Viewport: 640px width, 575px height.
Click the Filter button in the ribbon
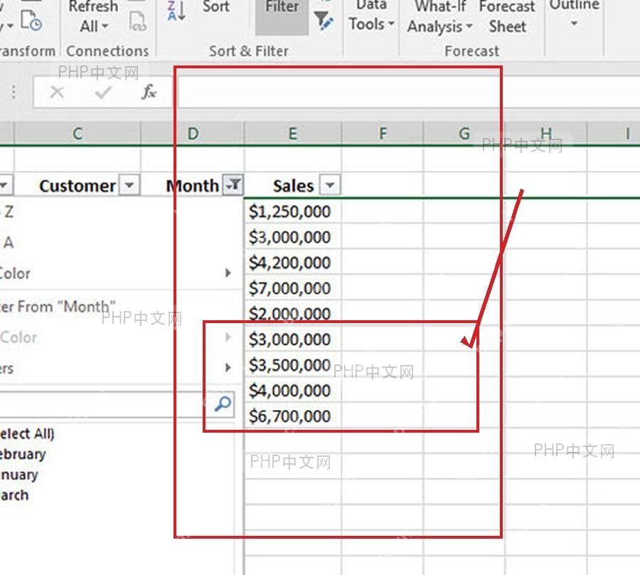click(x=282, y=16)
